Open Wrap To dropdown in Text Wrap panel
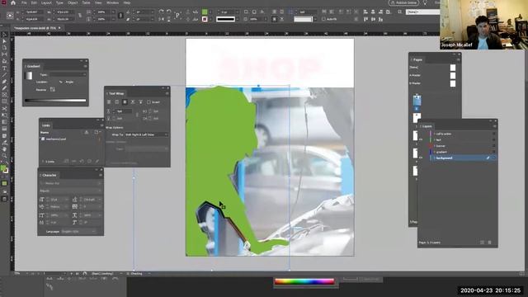 (x=147, y=134)
